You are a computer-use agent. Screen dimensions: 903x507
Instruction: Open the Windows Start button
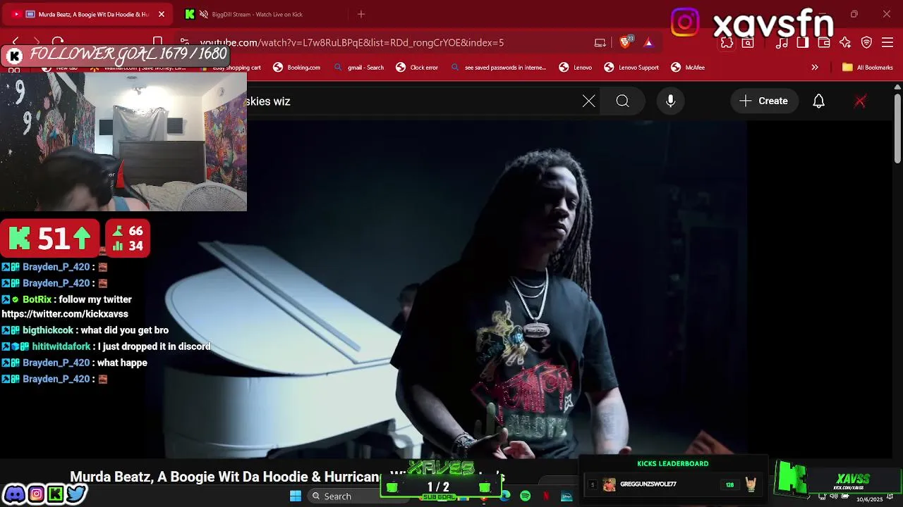(x=296, y=496)
